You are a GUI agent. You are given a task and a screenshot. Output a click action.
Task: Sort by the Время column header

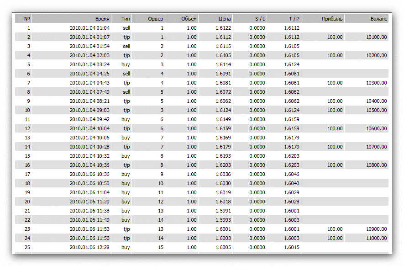71,19
